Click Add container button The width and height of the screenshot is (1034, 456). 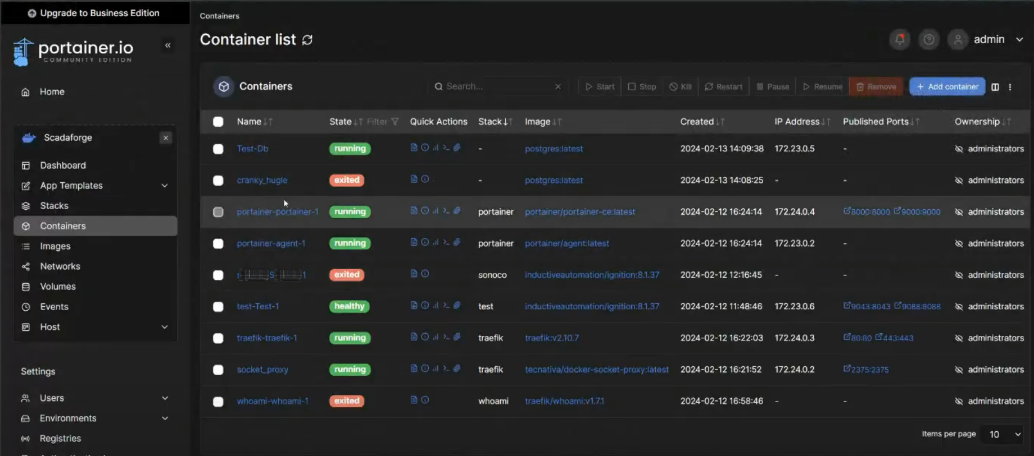pyautogui.click(x=947, y=86)
